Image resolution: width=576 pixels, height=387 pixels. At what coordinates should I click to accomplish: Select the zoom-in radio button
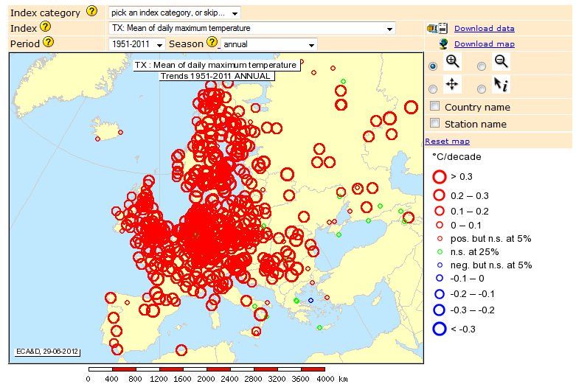(x=433, y=66)
